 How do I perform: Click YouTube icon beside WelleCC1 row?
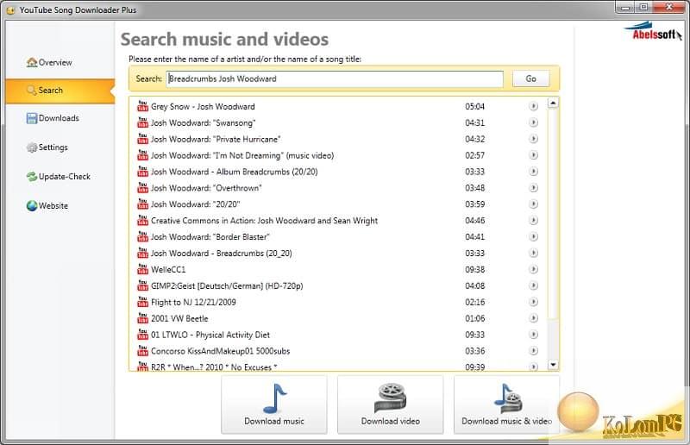(x=142, y=269)
